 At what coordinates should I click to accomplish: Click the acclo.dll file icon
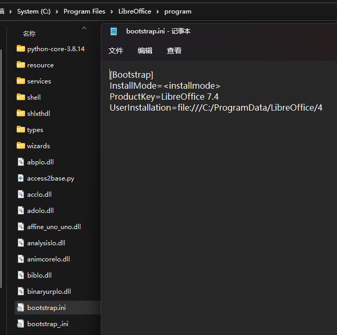(21, 194)
